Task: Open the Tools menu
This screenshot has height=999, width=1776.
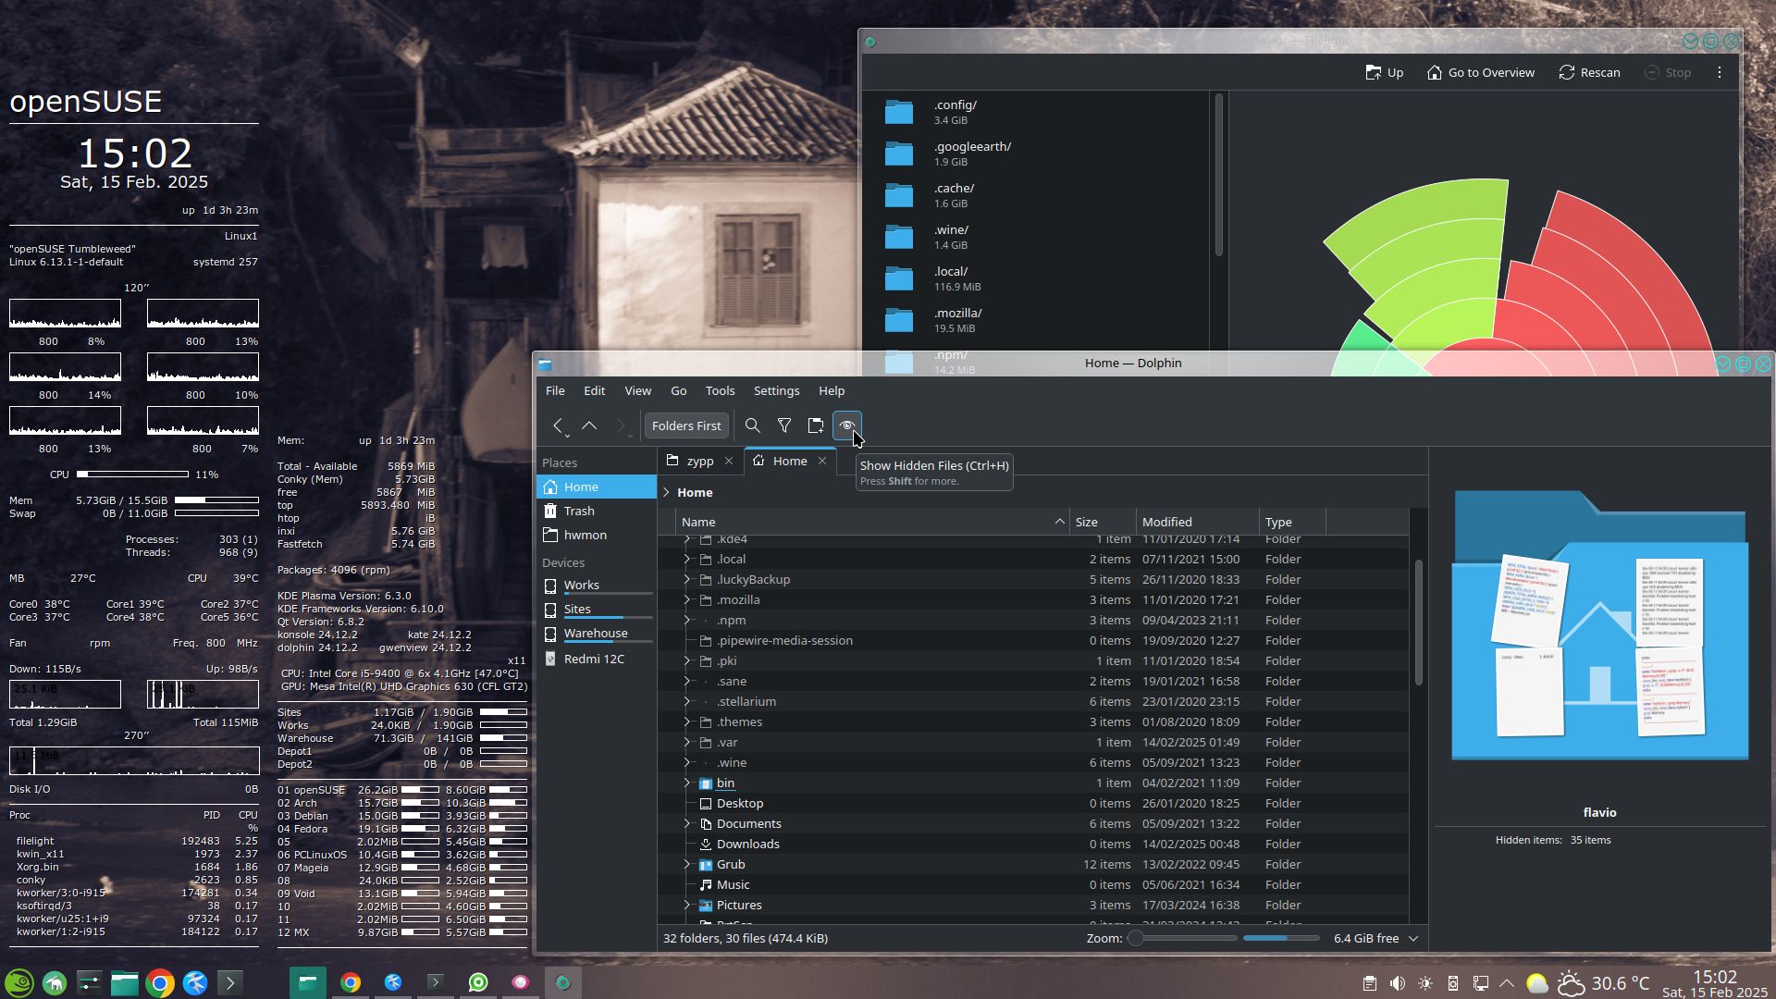Action: pyautogui.click(x=720, y=390)
